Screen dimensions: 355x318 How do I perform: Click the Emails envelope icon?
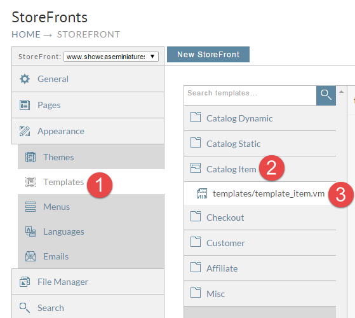pos(30,256)
